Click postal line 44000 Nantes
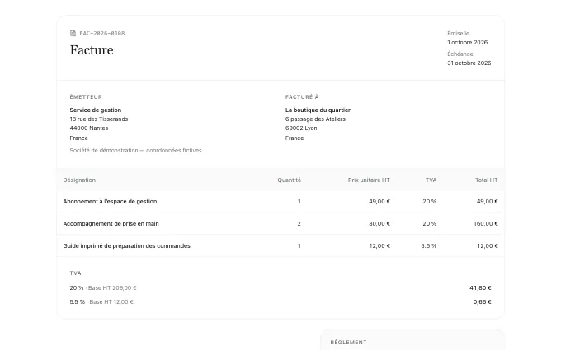 click(x=89, y=128)
